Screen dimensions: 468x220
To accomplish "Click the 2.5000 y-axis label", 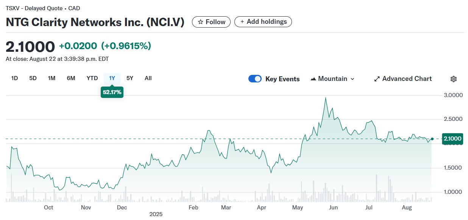I will click(453, 119).
